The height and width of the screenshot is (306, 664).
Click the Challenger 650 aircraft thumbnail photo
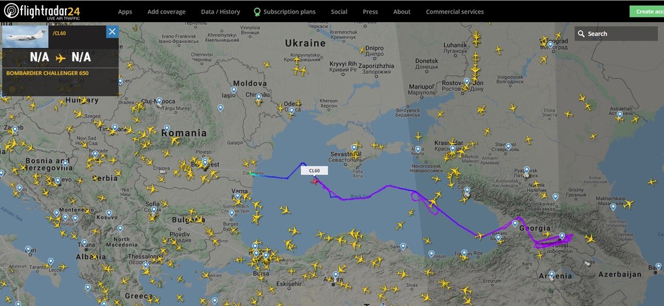[25, 37]
